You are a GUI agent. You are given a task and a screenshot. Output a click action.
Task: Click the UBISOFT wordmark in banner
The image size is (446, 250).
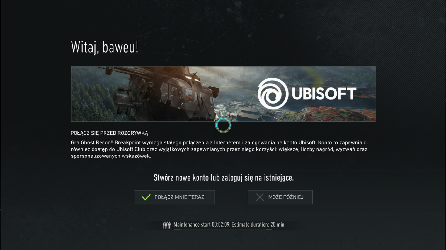point(324,94)
